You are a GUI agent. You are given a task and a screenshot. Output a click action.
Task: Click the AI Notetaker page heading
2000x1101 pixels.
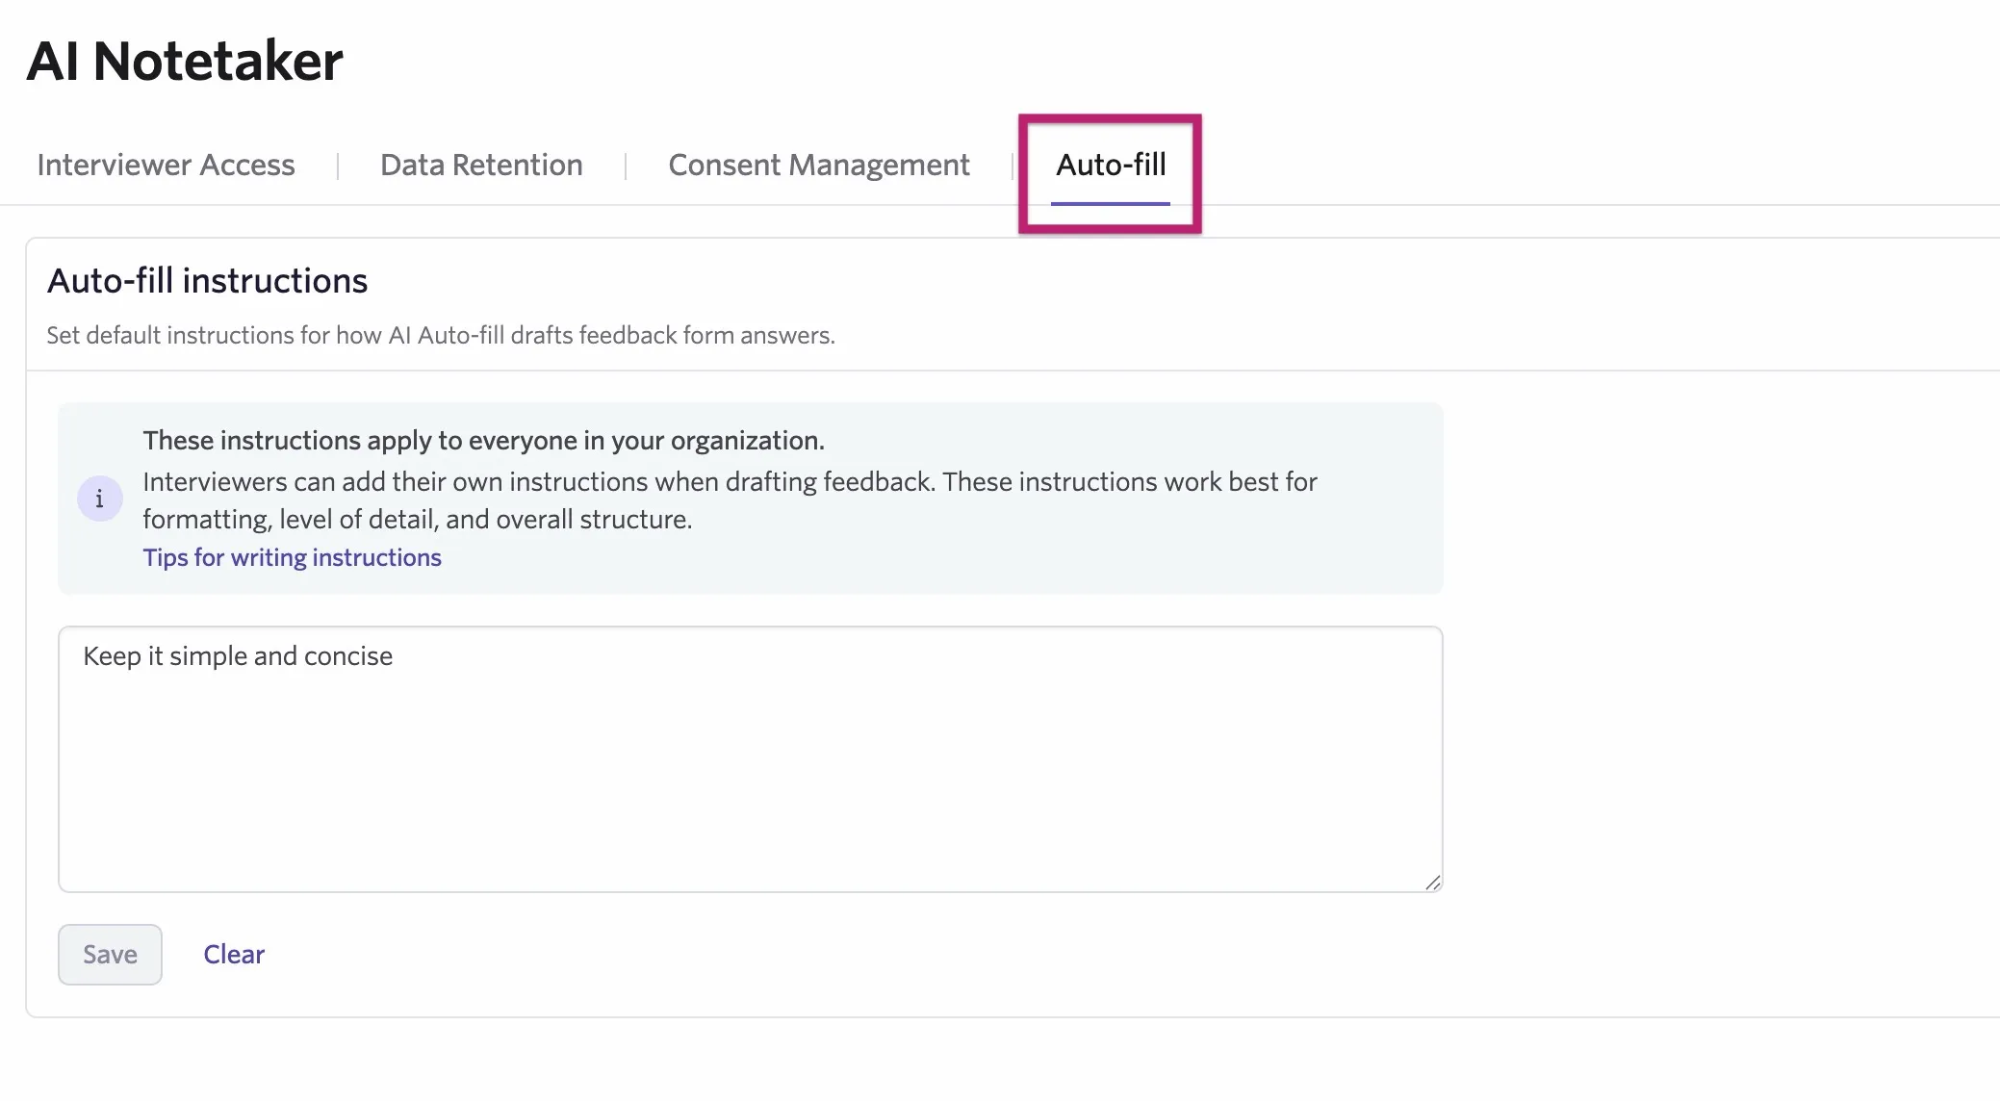(184, 61)
